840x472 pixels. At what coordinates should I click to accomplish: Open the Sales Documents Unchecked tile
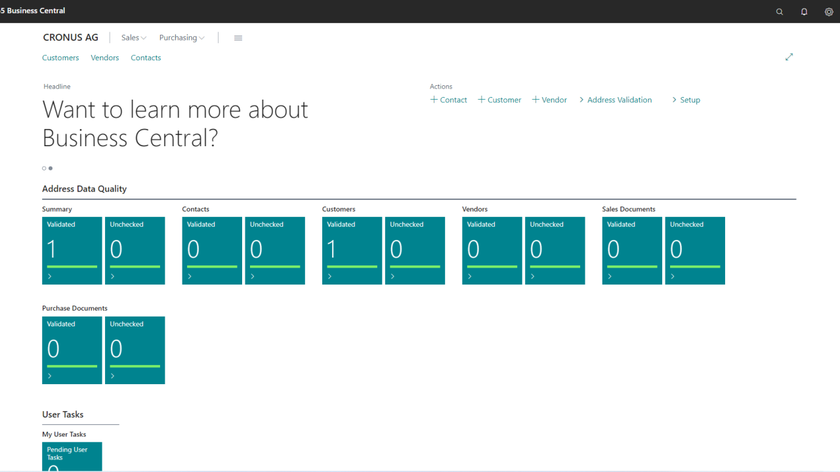click(x=695, y=250)
